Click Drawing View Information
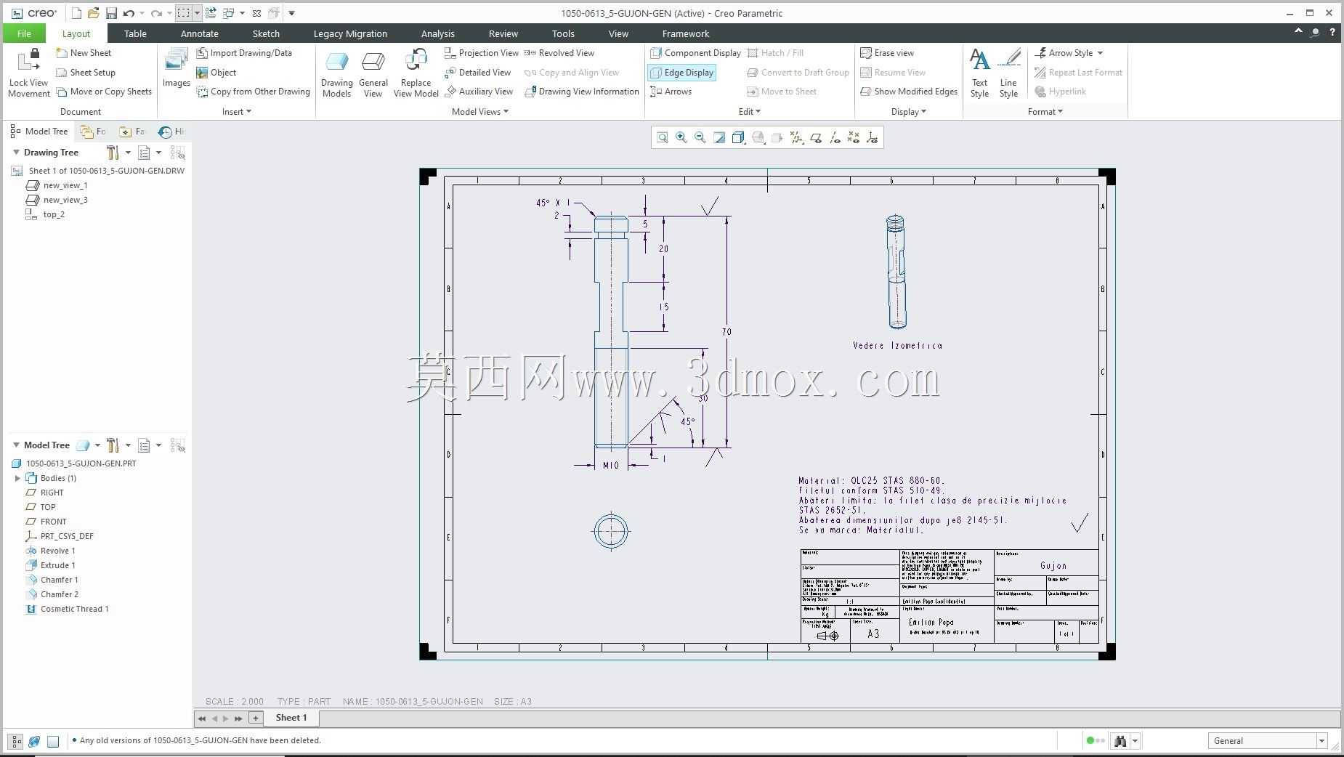 point(582,92)
